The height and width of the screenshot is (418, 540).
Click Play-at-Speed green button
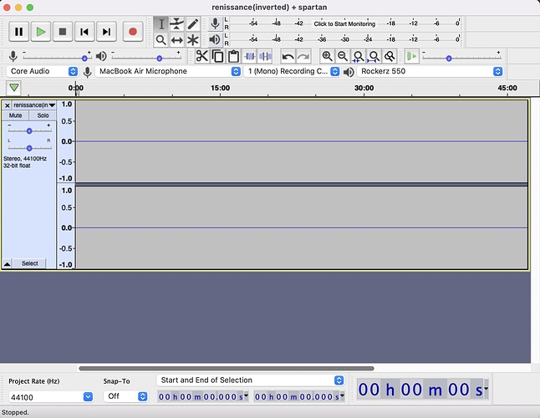[x=411, y=56]
